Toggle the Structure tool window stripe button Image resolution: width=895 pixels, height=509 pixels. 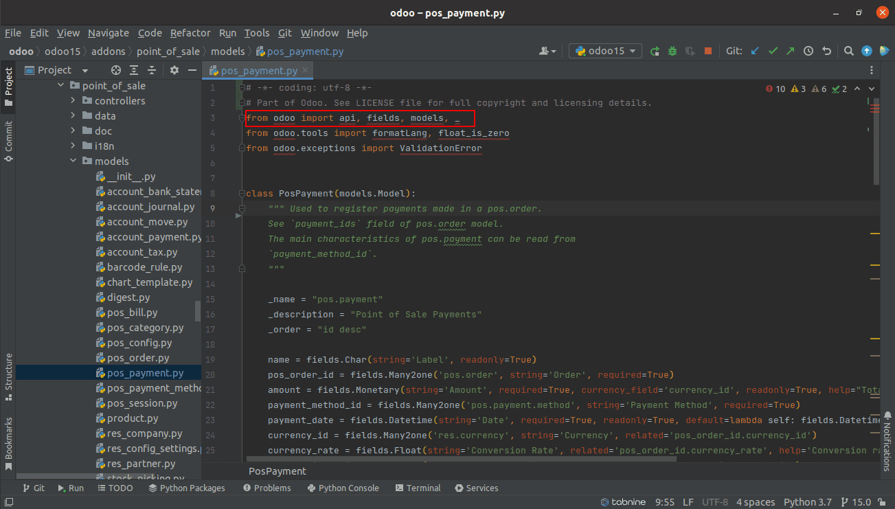click(8, 378)
